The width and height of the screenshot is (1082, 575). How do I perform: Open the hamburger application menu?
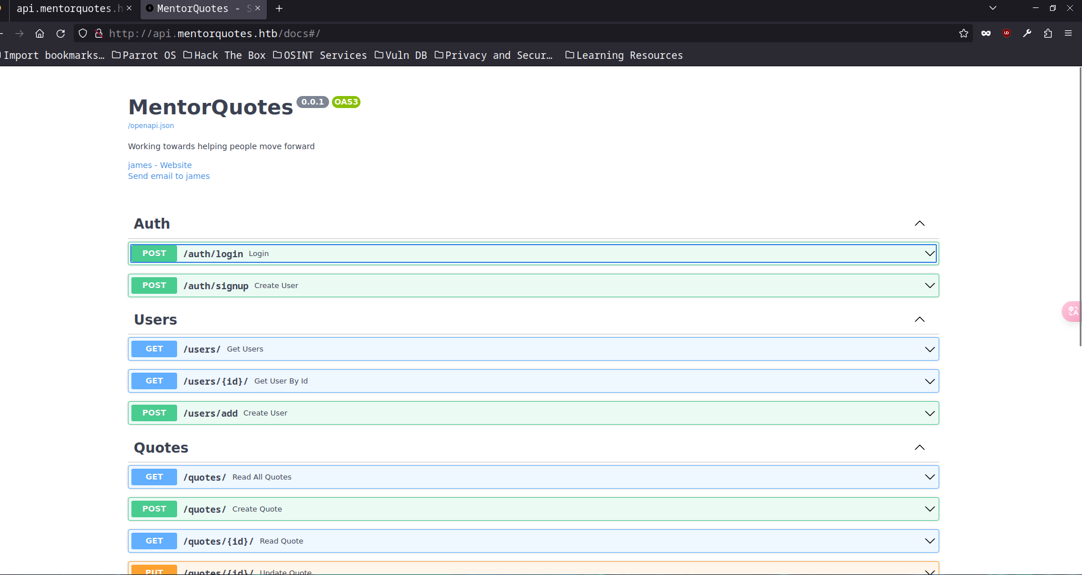tap(1068, 34)
